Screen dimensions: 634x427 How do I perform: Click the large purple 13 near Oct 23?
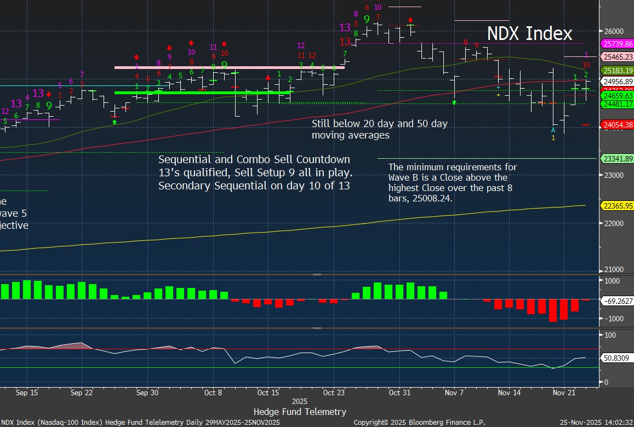tap(345, 27)
